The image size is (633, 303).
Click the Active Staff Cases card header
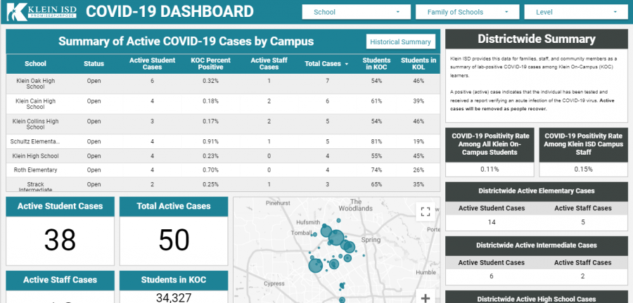coord(60,280)
